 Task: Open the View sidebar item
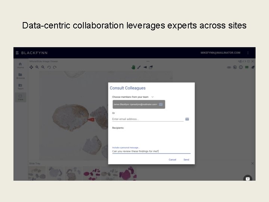21,97
